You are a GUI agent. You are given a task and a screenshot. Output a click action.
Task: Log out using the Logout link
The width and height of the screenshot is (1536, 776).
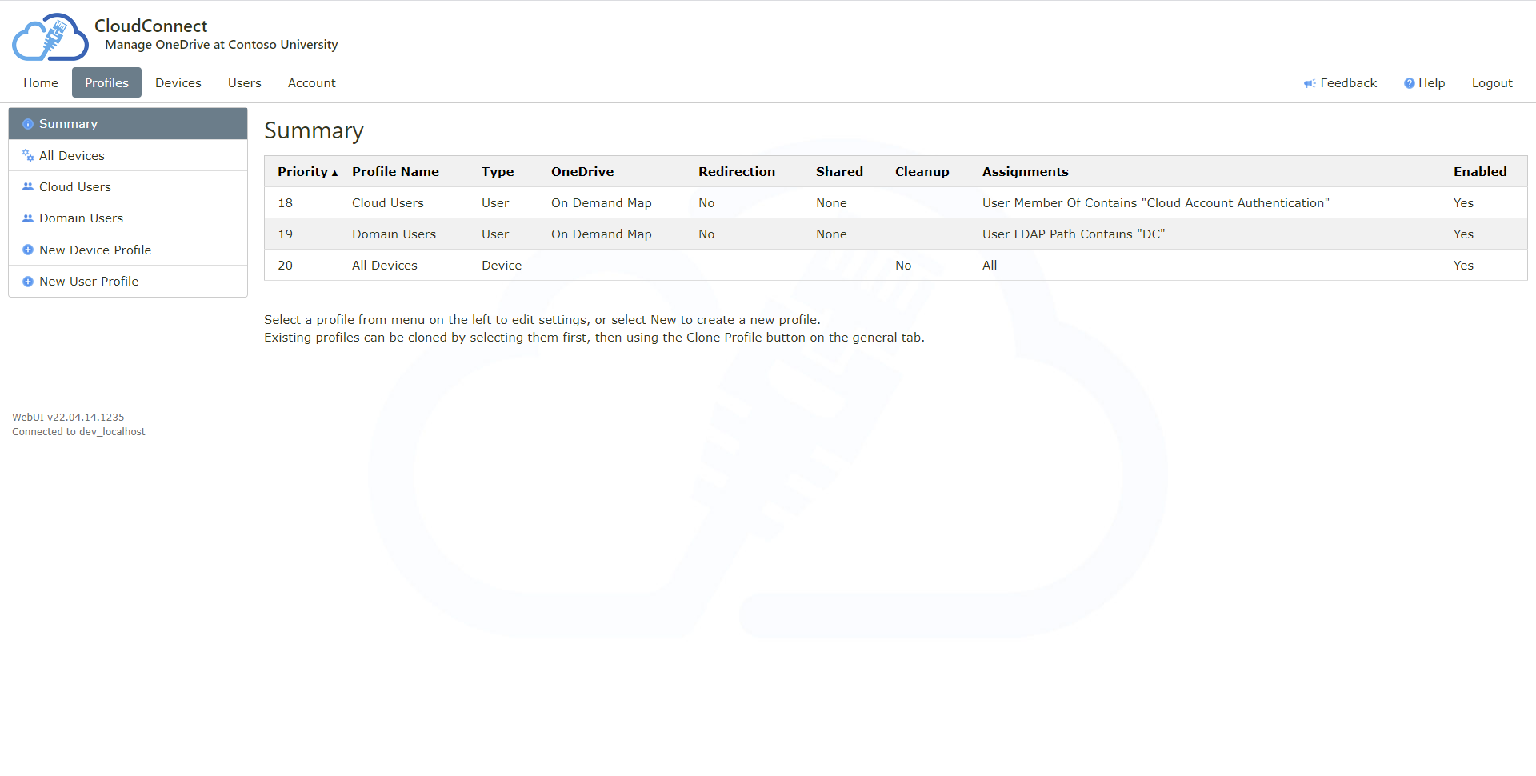pyautogui.click(x=1491, y=83)
